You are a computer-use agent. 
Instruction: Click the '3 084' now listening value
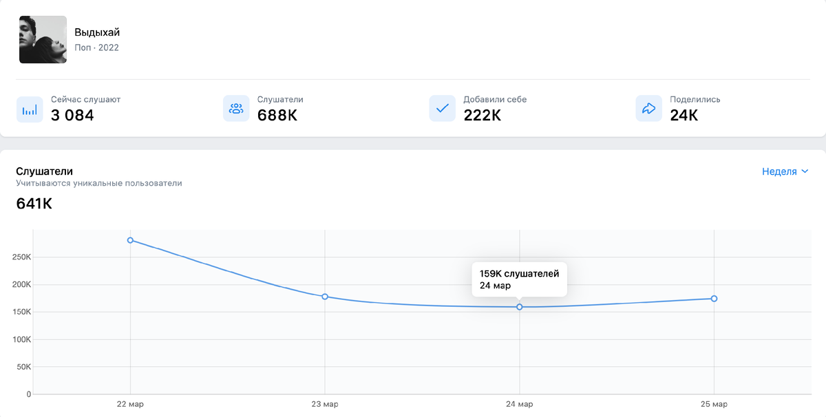coord(72,116)
